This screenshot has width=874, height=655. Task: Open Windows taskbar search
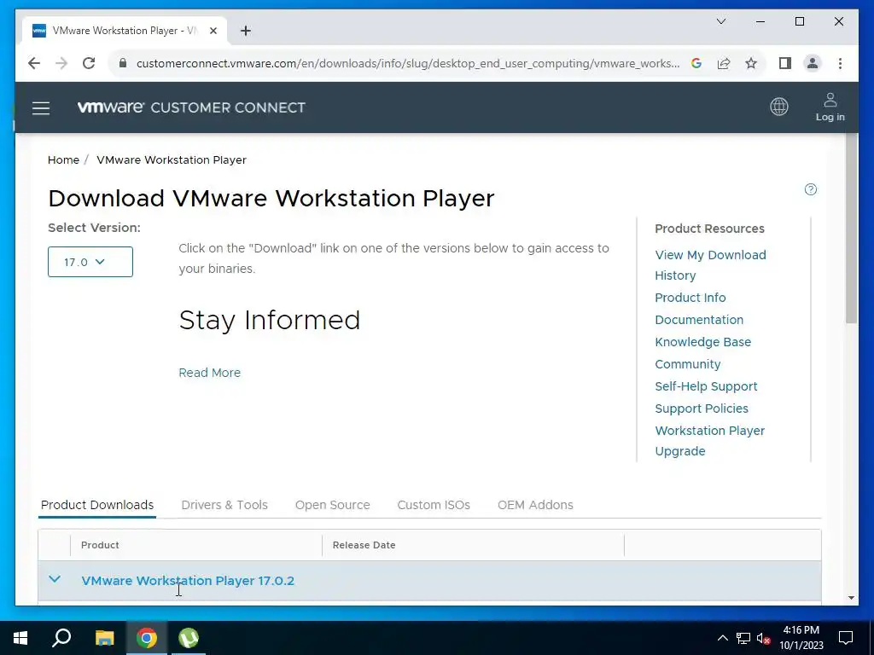pyautogui.click(x=61, y=638)
